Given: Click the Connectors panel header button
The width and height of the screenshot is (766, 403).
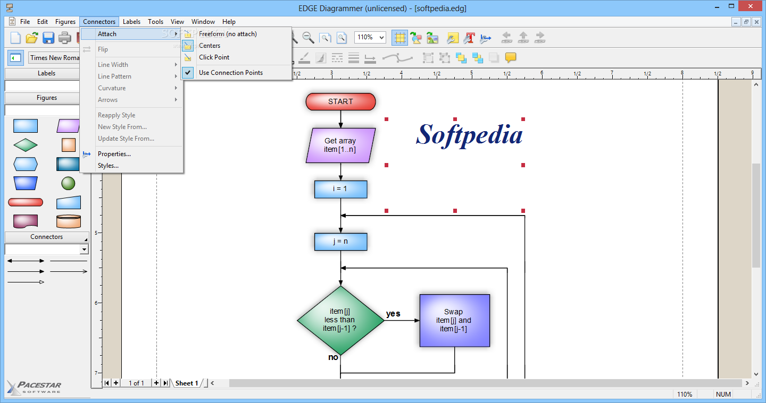Looking at the screenshot, I should click(47, 237).
